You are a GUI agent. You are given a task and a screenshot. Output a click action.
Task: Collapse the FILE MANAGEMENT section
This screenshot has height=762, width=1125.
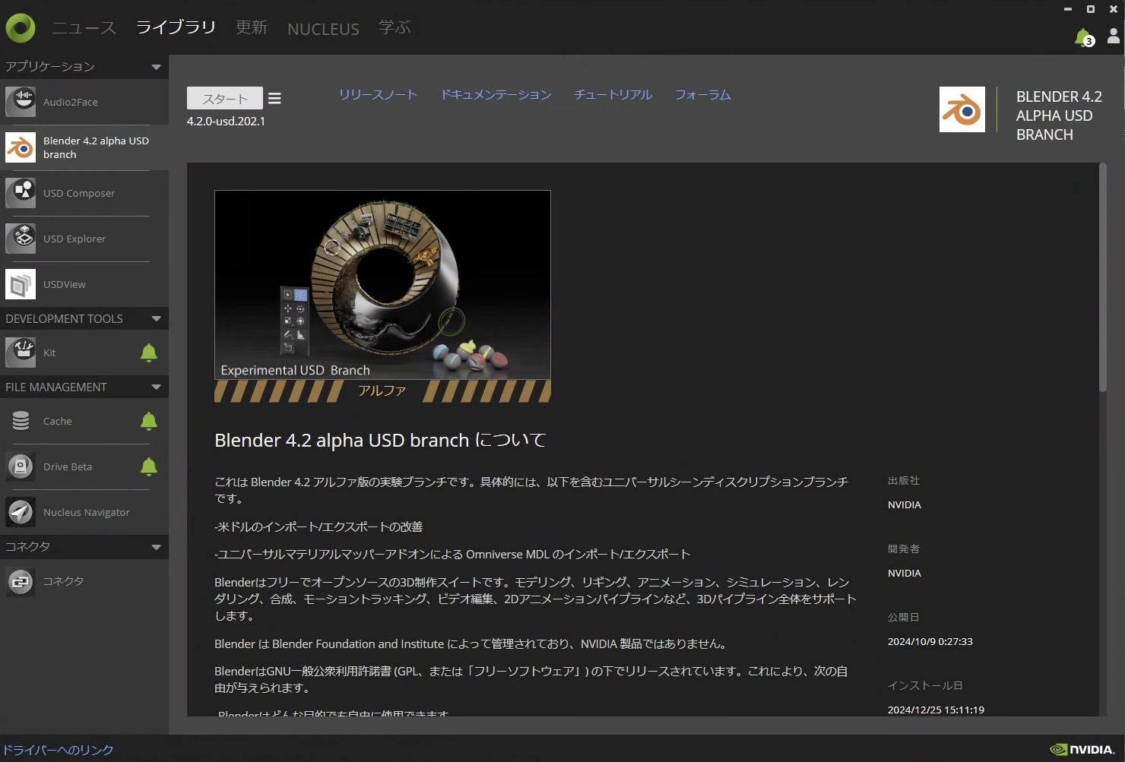tap(157, 387)
